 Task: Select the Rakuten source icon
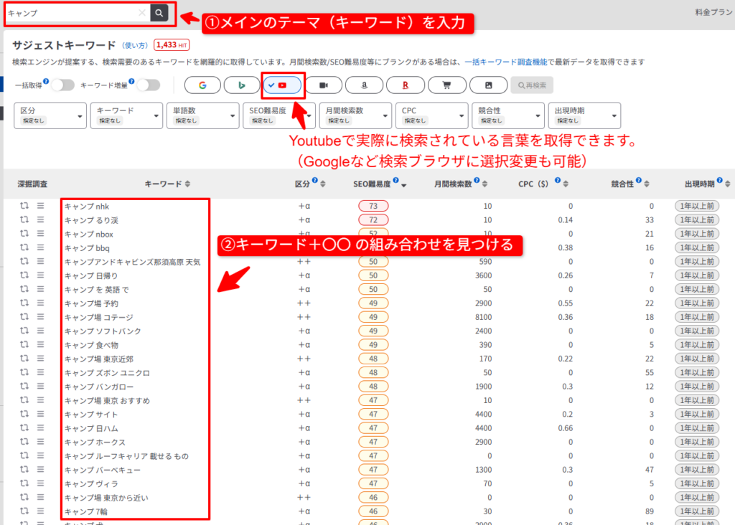click(405, 85)
